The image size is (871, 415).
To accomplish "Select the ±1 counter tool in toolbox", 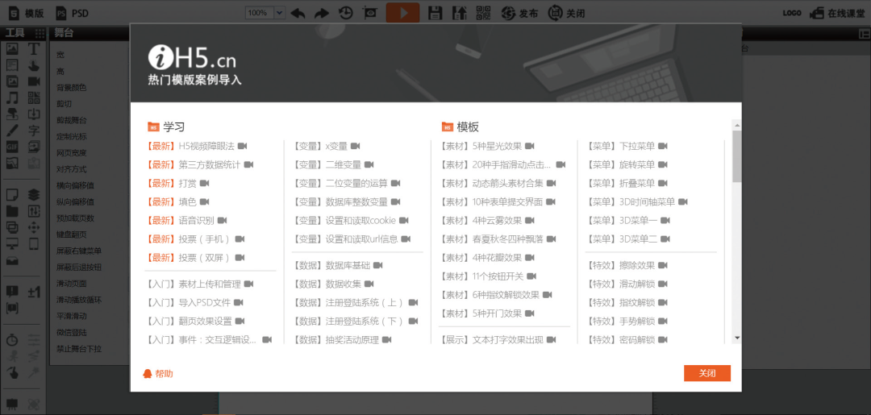I will click(34, 291).
